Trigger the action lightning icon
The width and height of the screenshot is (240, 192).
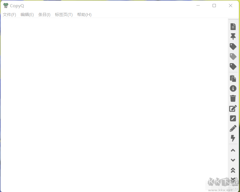pos(233,138)
